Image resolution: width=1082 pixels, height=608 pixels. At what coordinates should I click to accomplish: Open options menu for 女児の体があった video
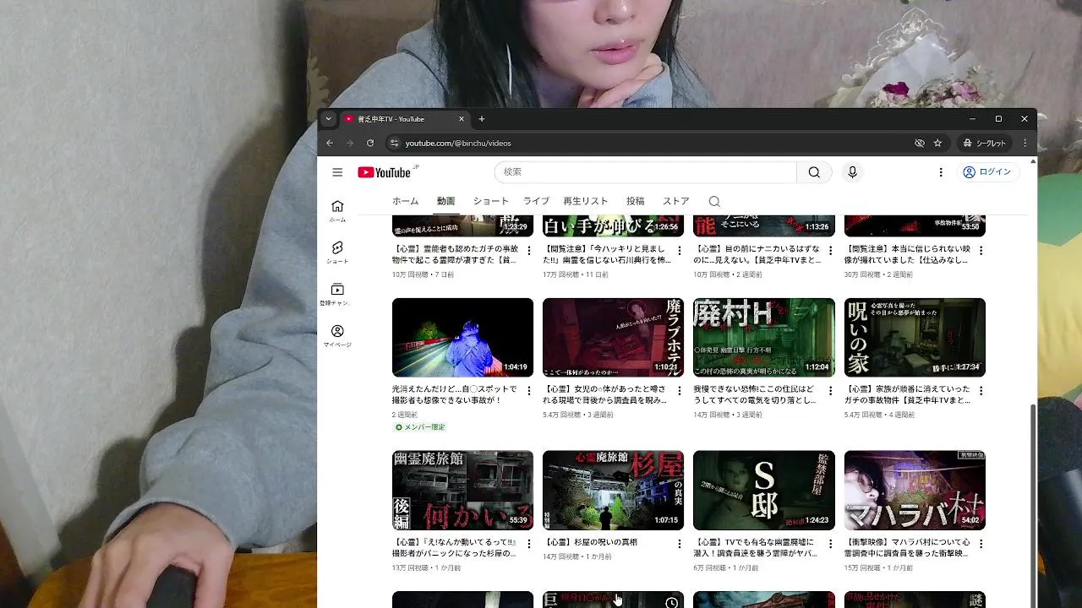coord(680,391)
